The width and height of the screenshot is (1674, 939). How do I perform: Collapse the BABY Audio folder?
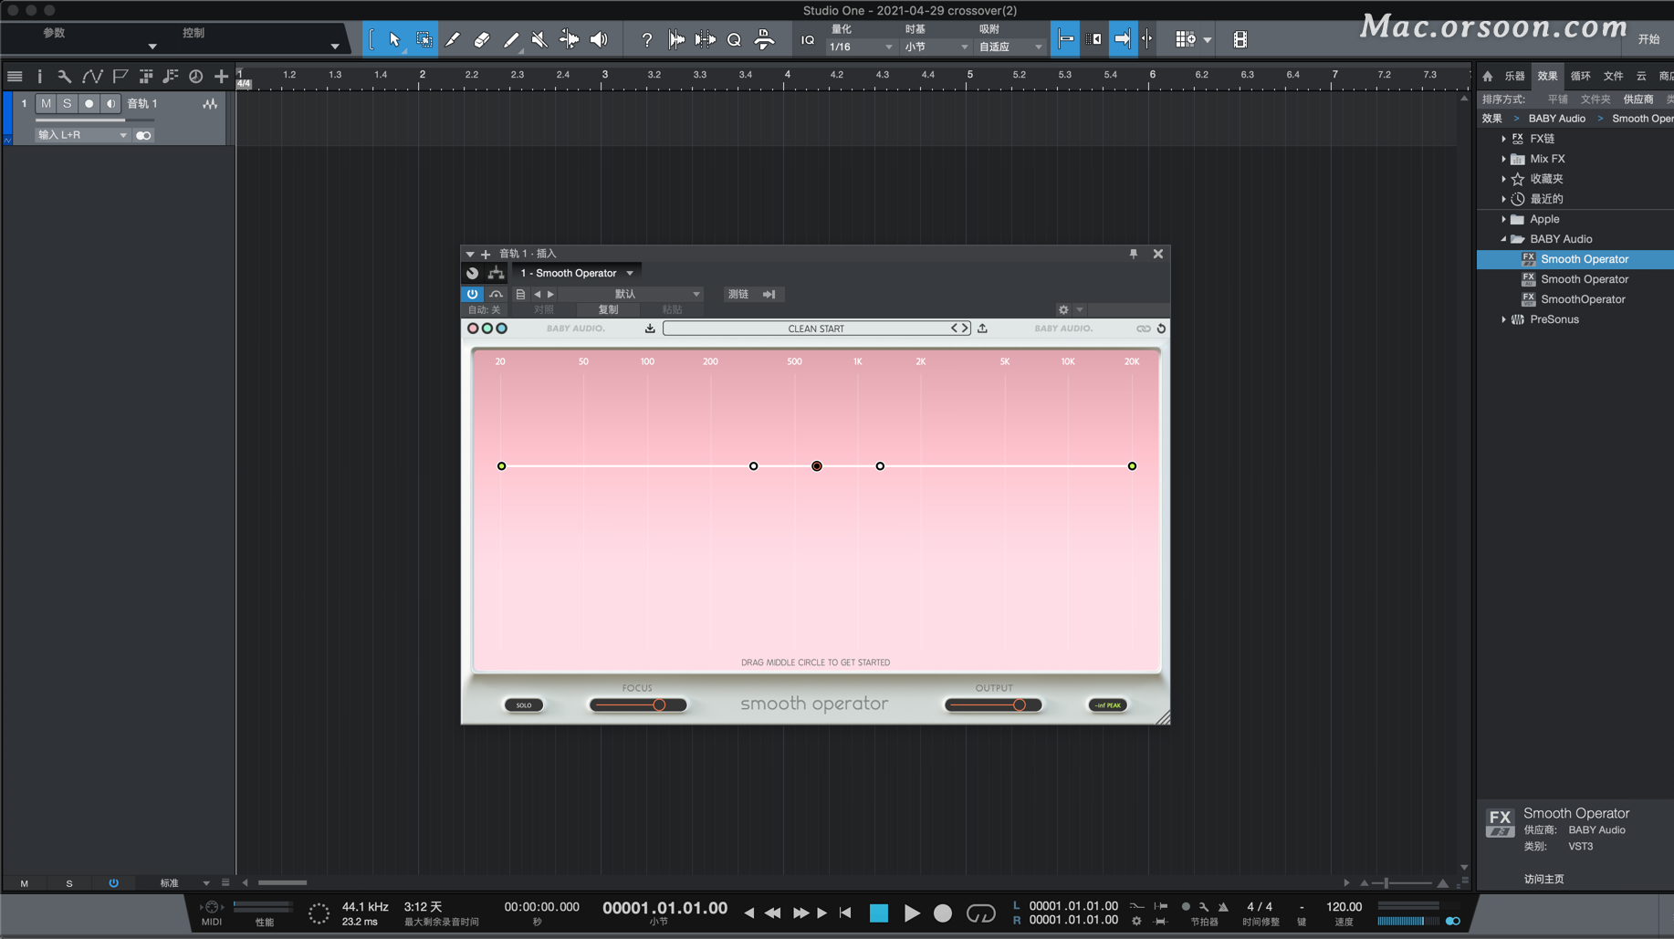(1503, 239)
